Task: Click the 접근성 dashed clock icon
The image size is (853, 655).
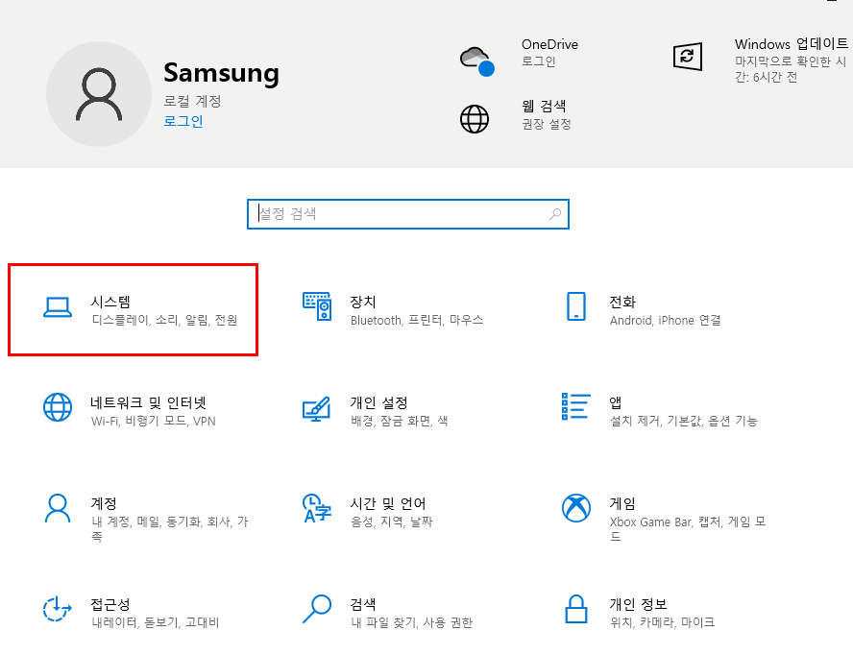Action: (57, 609)
